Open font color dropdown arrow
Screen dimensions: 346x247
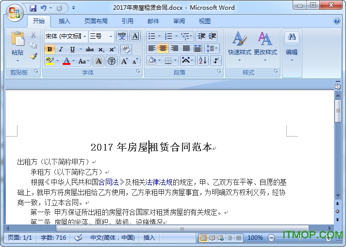pos(74,61)
